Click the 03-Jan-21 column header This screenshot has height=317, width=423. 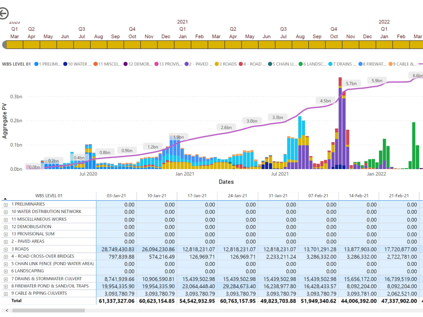click(x=116, y=196)
